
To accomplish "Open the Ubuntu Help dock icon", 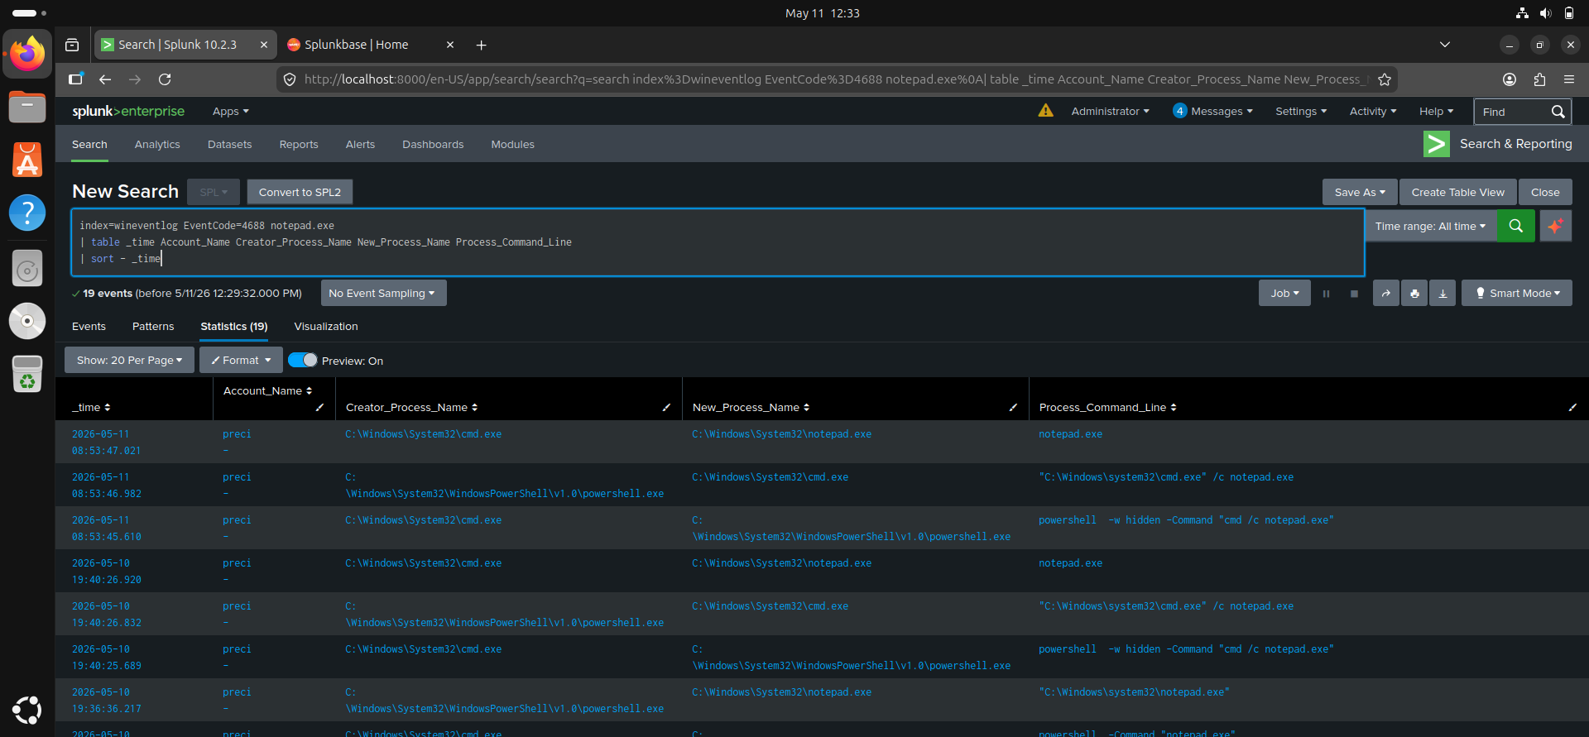I will [27, 213].
